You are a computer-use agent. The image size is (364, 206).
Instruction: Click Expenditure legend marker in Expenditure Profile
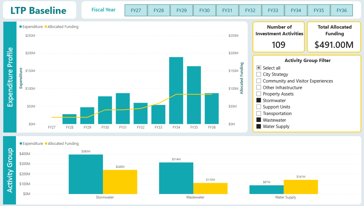(21, 27)
